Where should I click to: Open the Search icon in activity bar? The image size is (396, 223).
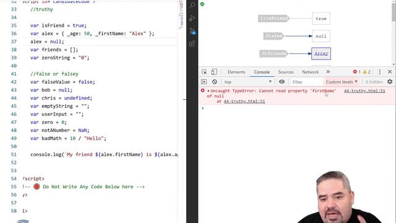(192, 5)
